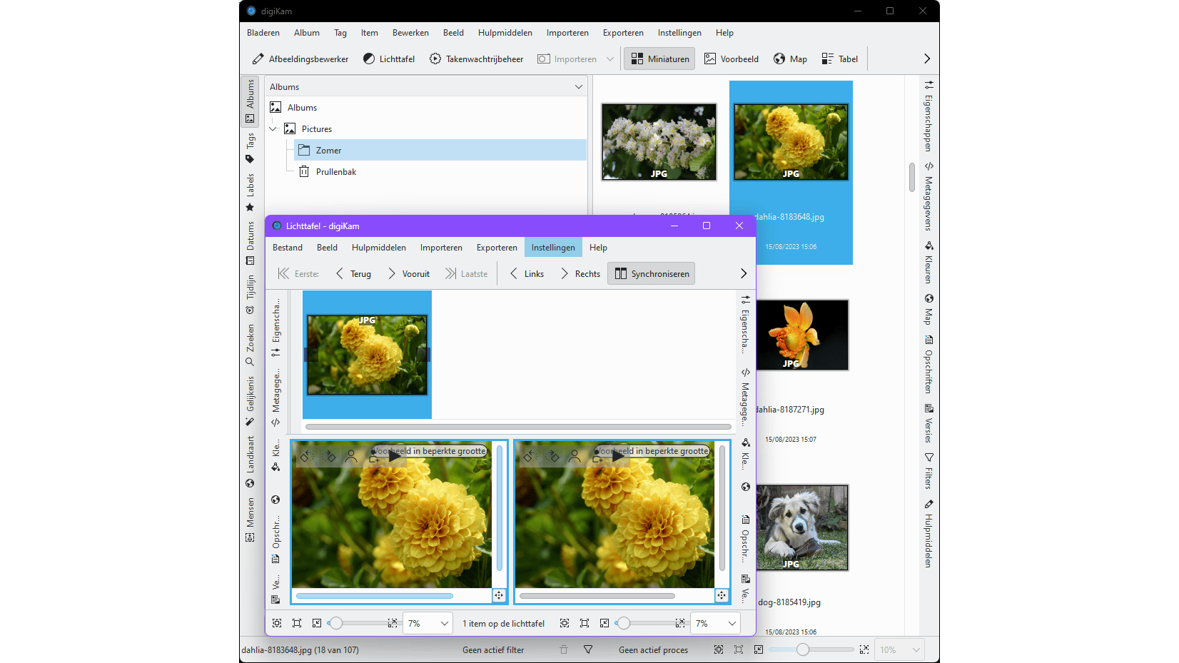The height and width of the screenshot is (663, 1179).
Task: Open Opschriften in main window right sidebar
Action: [928, 364]
